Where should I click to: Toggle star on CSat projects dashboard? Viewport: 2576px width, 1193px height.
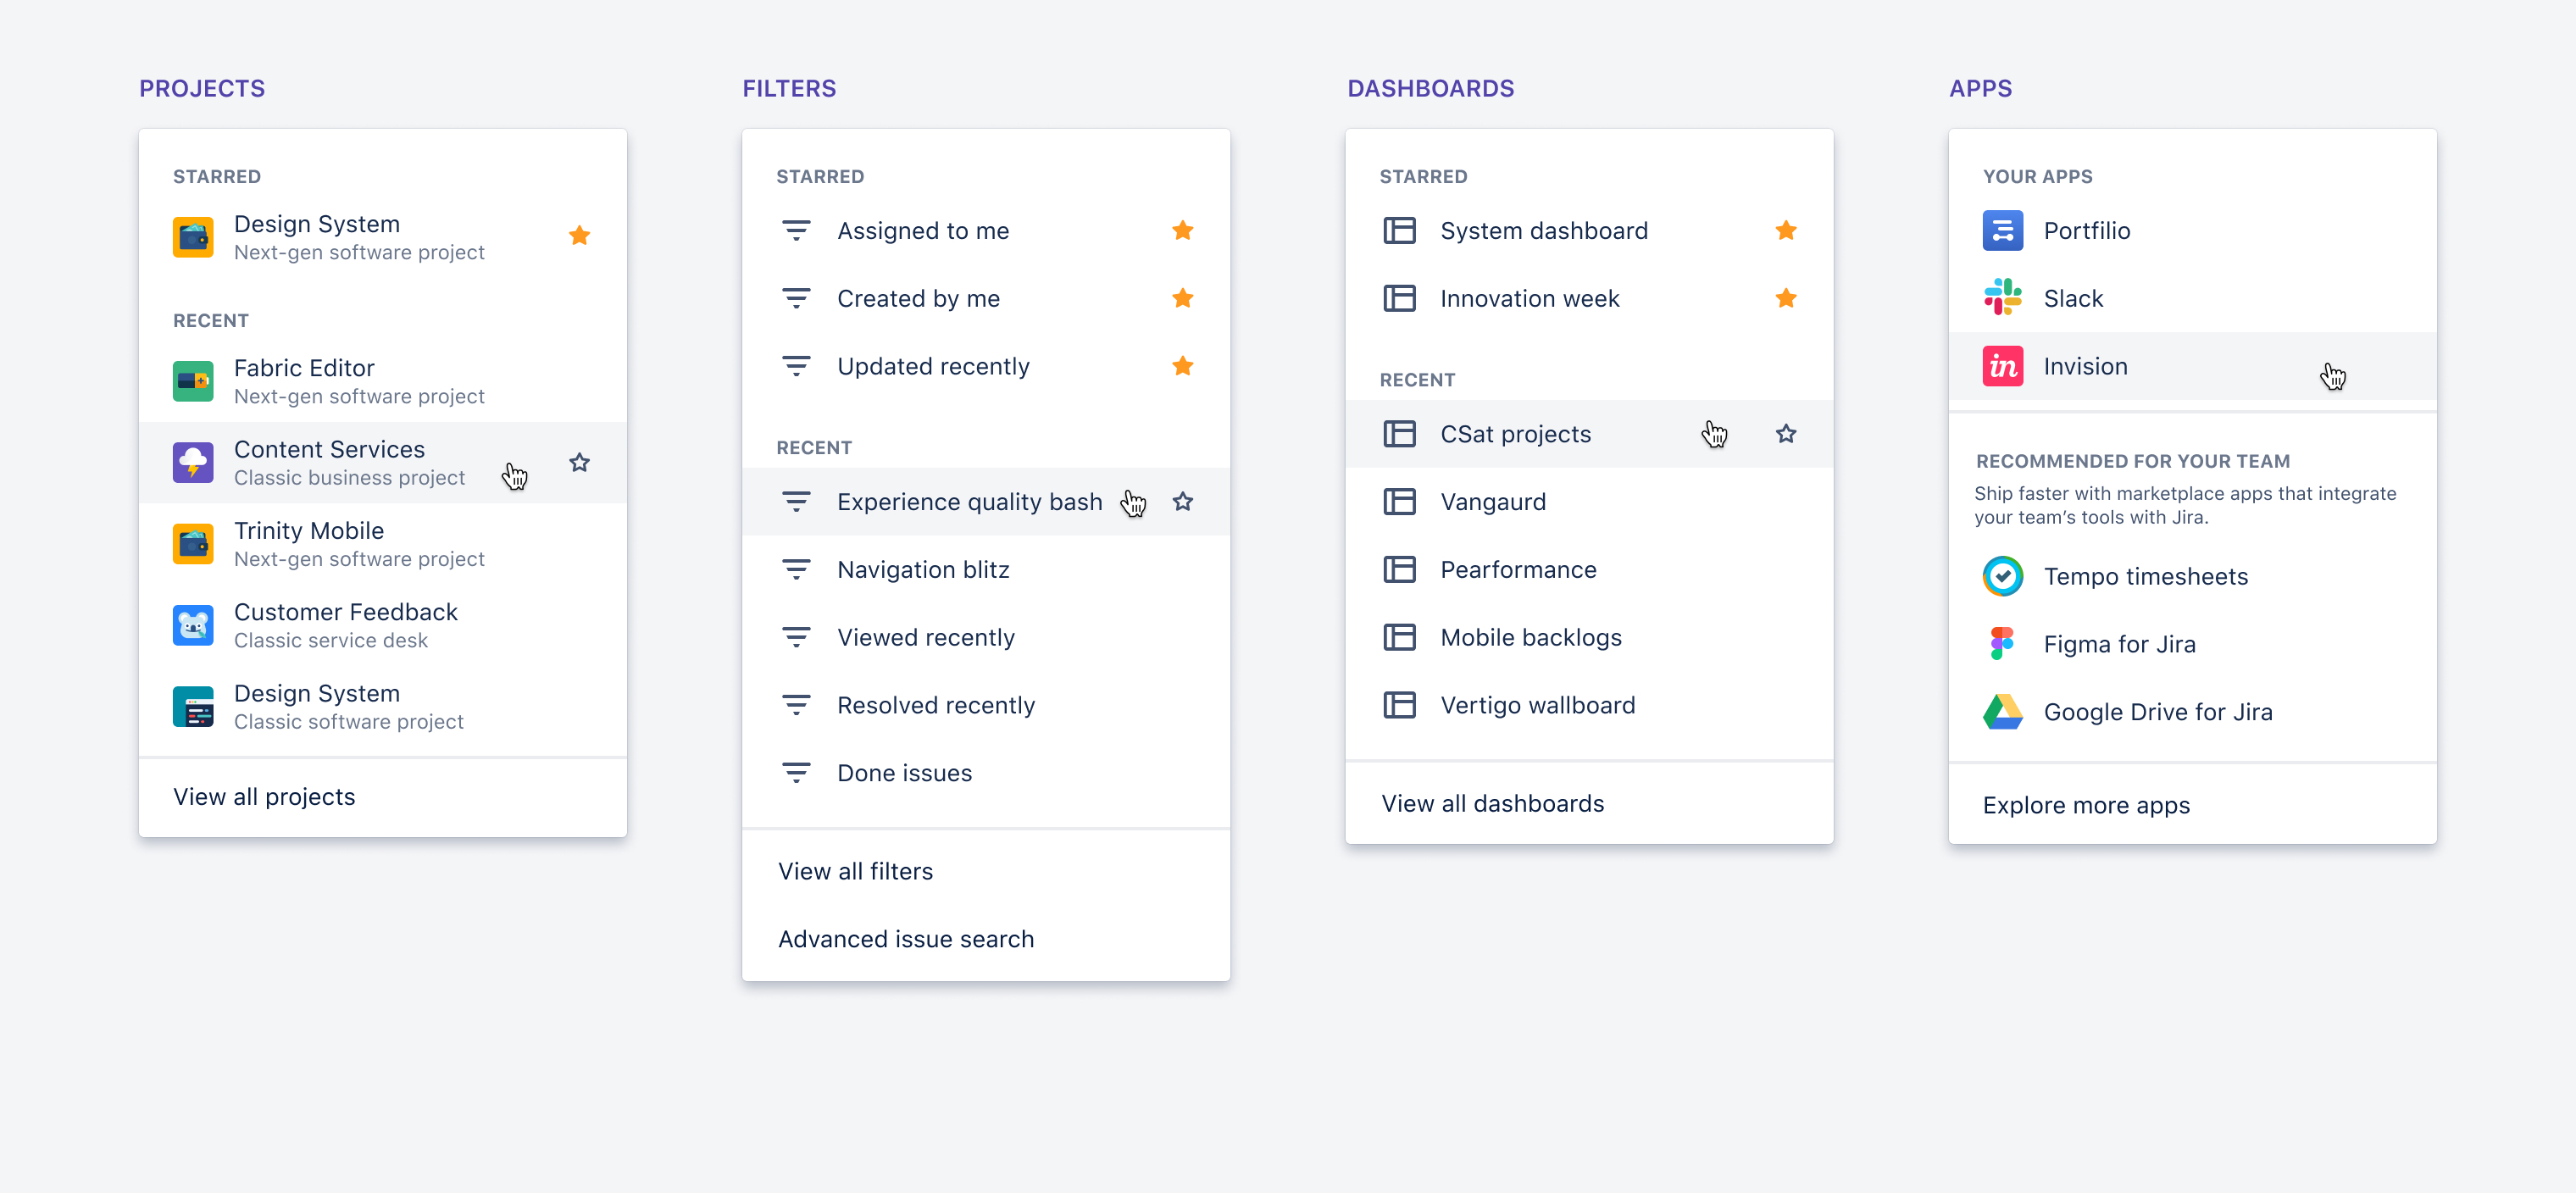click(1787, 434)
